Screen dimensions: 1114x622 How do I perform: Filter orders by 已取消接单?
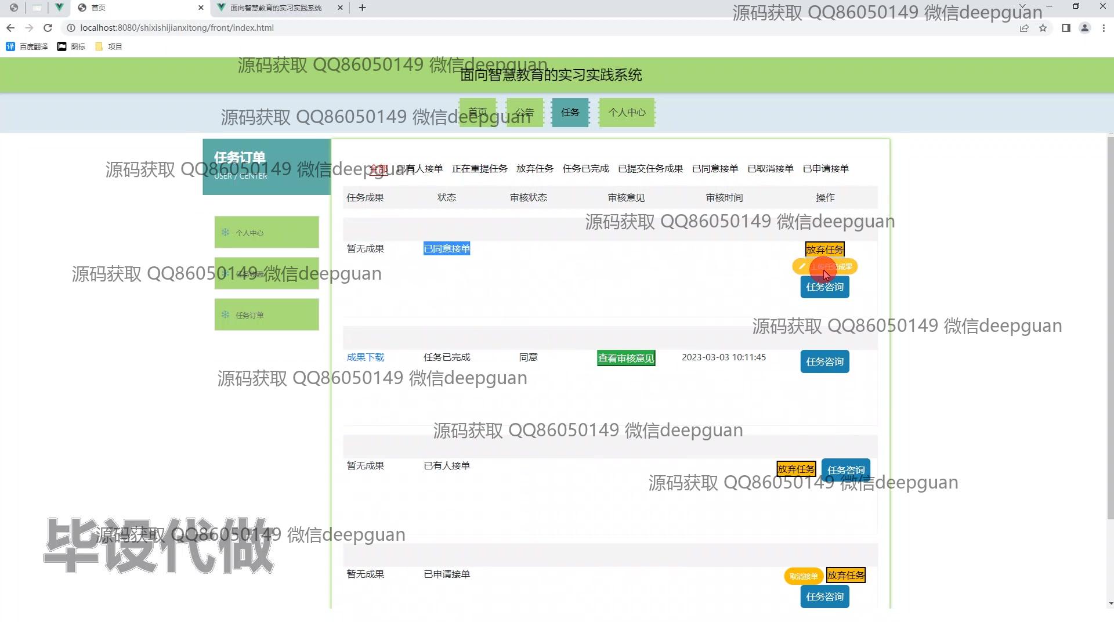pyautogui.click(x=771, y=169)
